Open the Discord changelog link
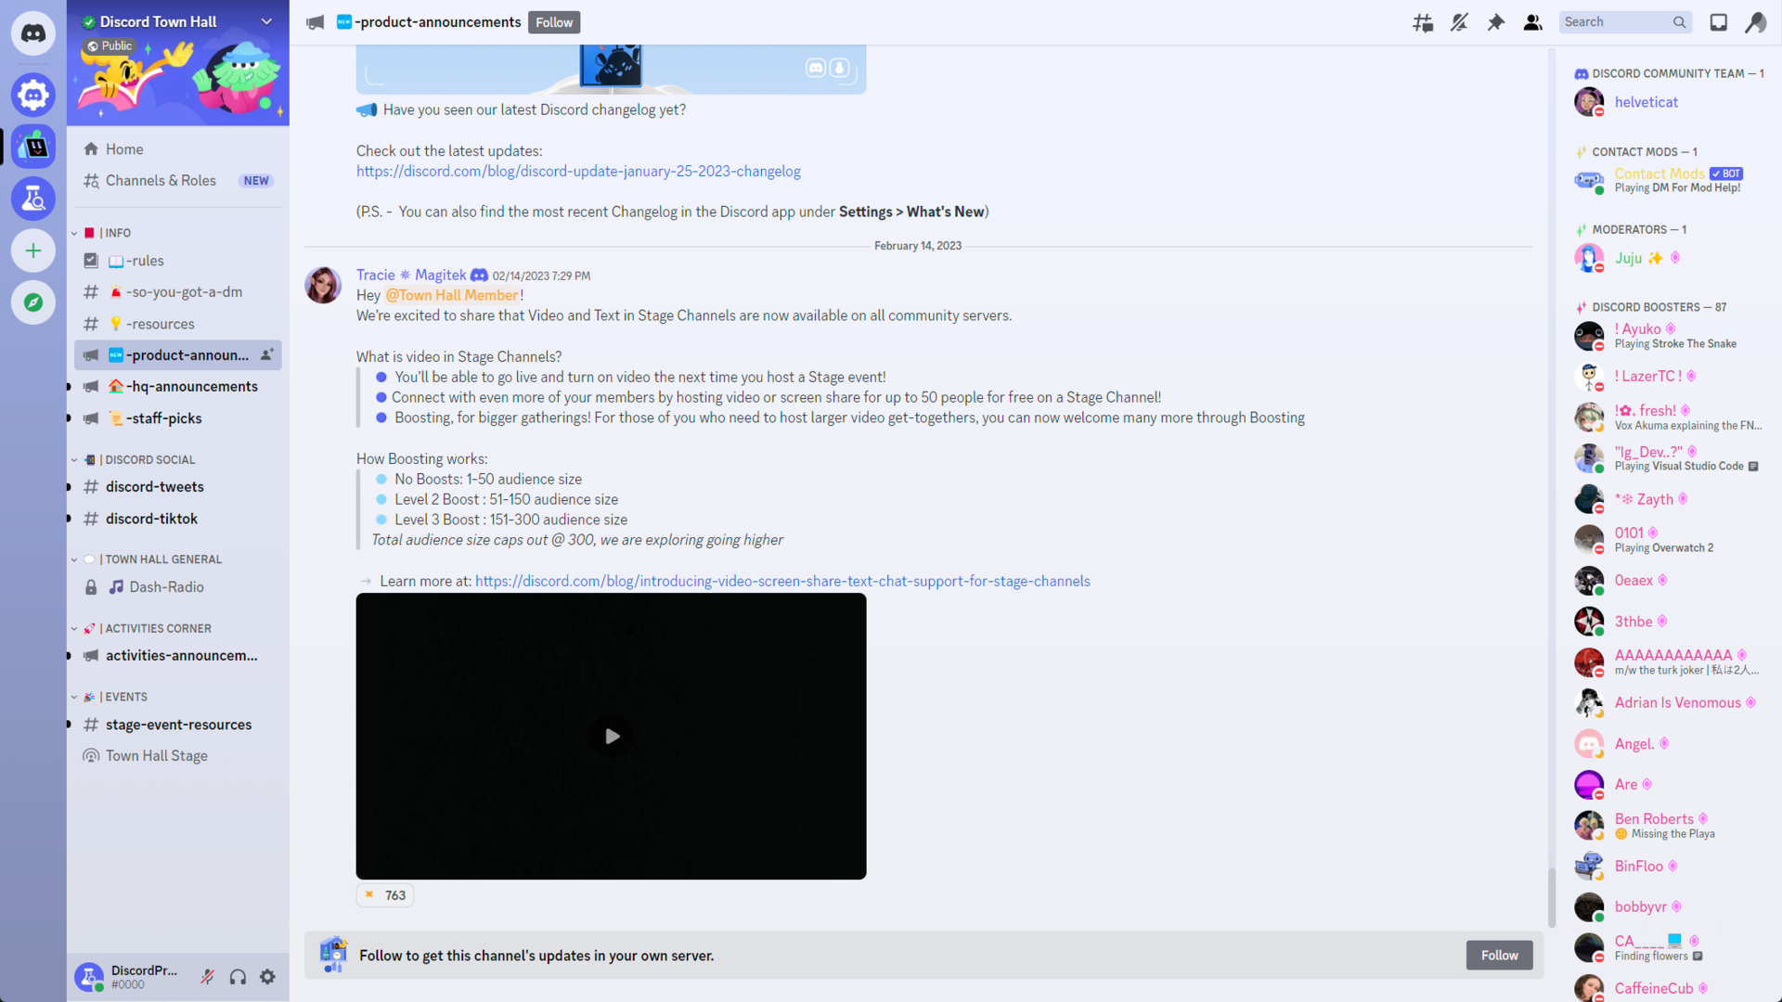 click(577, 170)
